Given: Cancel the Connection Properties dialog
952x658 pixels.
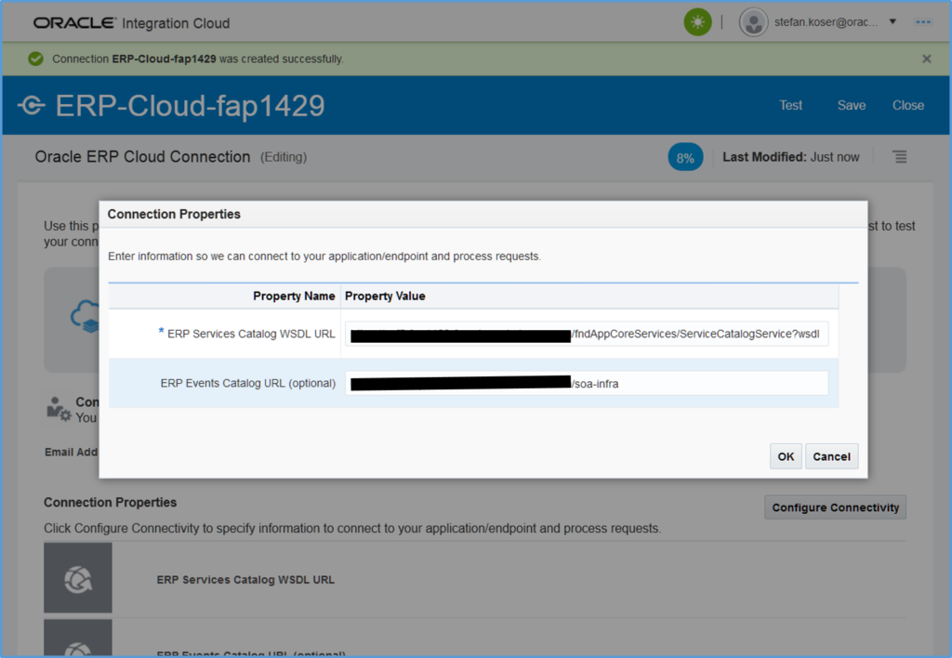Looking at the screenshot, I should pyautogui.click(x=831, y=456).
